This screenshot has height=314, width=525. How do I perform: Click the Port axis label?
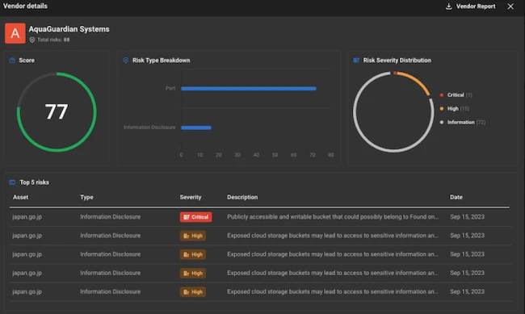170,88
